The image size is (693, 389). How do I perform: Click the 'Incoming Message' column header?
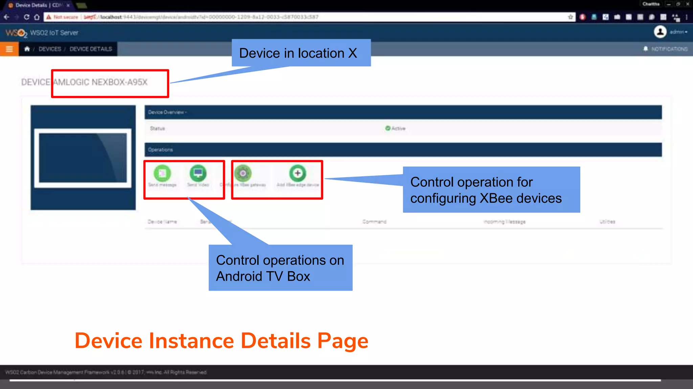pos(504,222)
